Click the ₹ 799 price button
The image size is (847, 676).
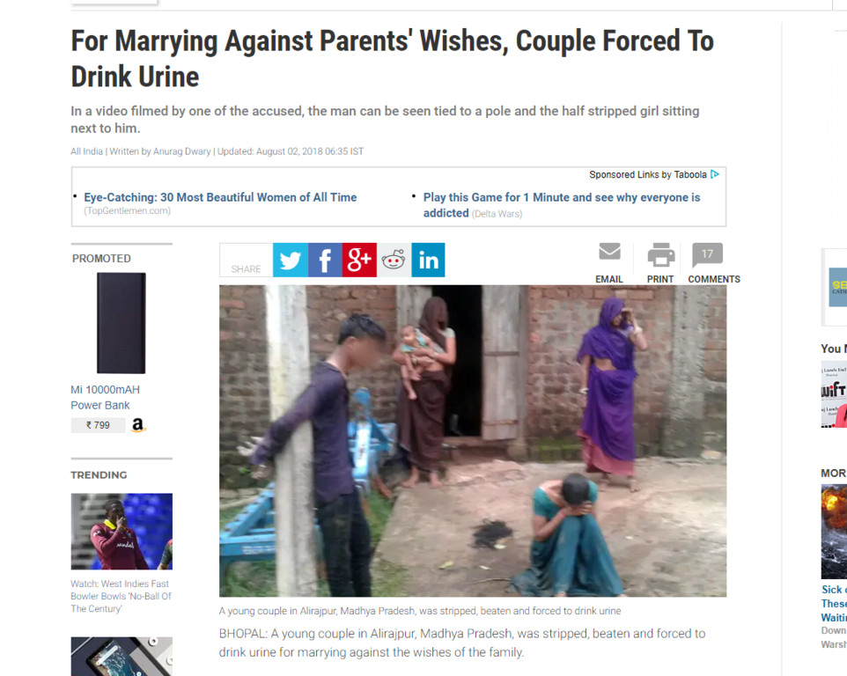coord(98,425)
